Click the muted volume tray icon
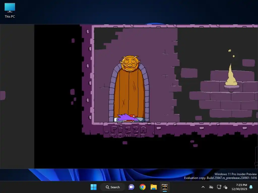 click(x=225, y=187)
